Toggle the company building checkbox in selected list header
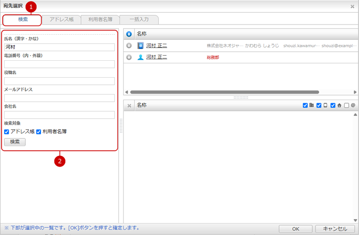This screenshot has height=235, width=359. tap(306, 105)
